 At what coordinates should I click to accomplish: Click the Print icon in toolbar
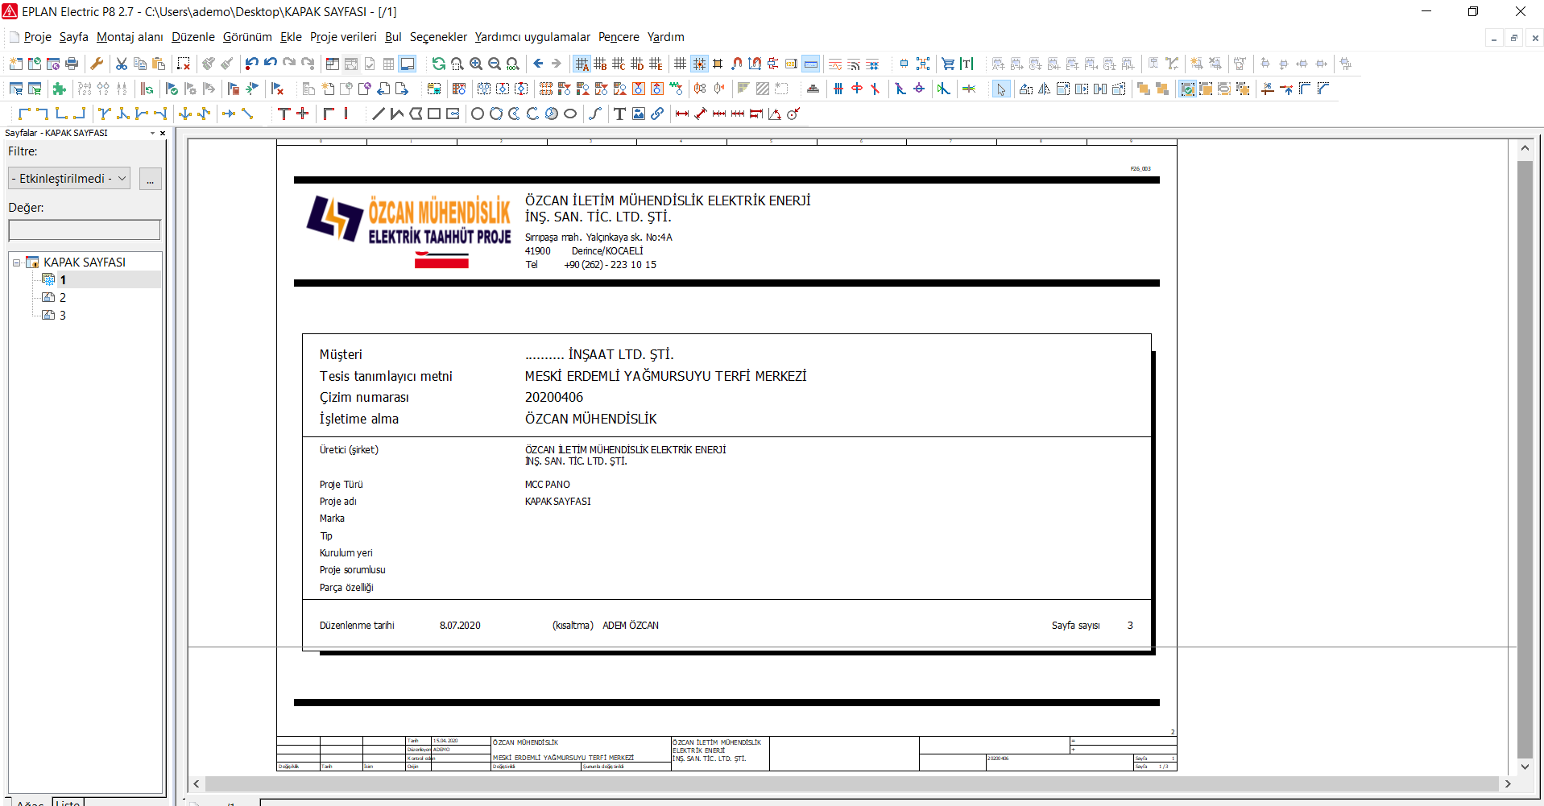[x=72, y=64]
